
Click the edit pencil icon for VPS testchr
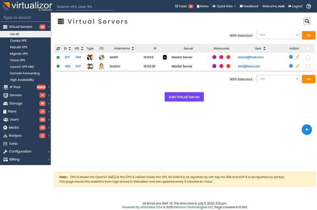[297, 66]
